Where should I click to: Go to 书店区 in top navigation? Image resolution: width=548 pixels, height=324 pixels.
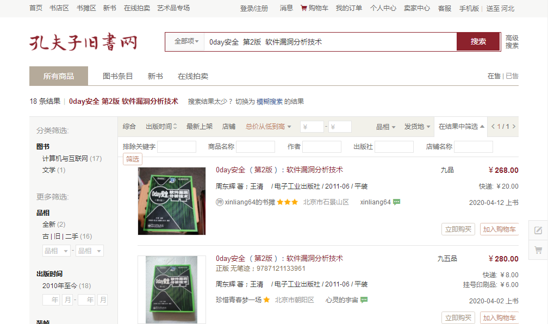click(x=59, y=8)
